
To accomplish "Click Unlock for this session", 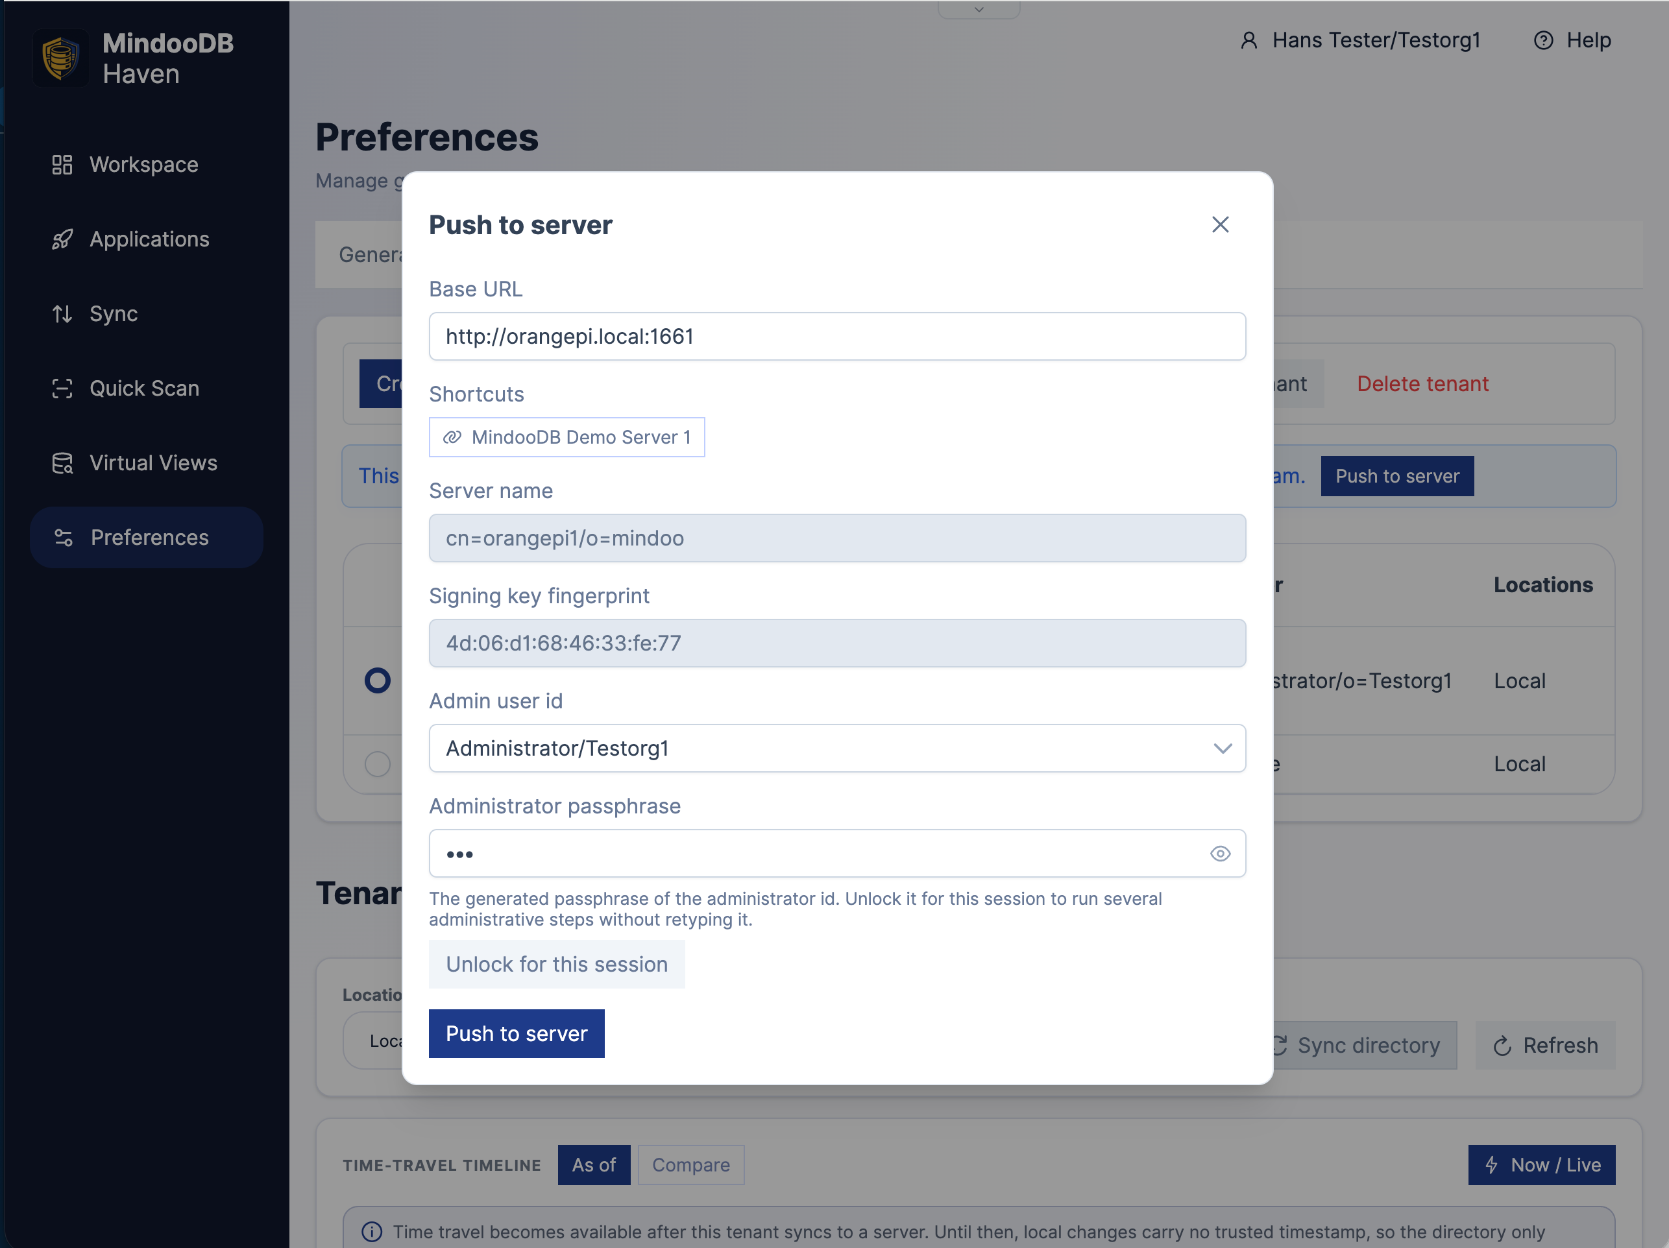I will (x=557, y=965).
